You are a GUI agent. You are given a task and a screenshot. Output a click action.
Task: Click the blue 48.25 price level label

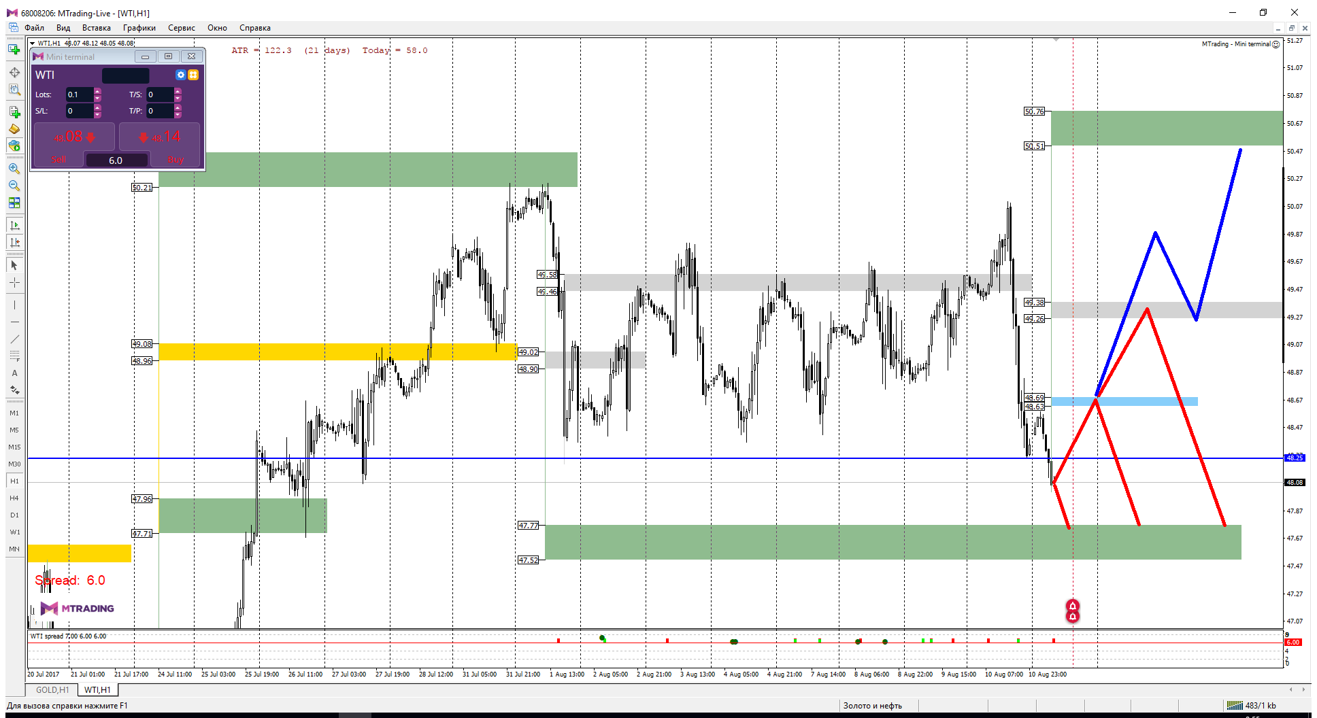[x=1295, y=458]
